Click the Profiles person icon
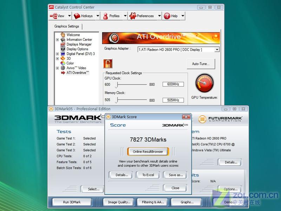The image size is (281, 211). [106, 16]
